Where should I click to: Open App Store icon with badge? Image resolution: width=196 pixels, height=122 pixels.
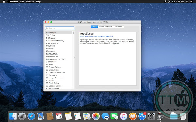(x=142, y=116)
